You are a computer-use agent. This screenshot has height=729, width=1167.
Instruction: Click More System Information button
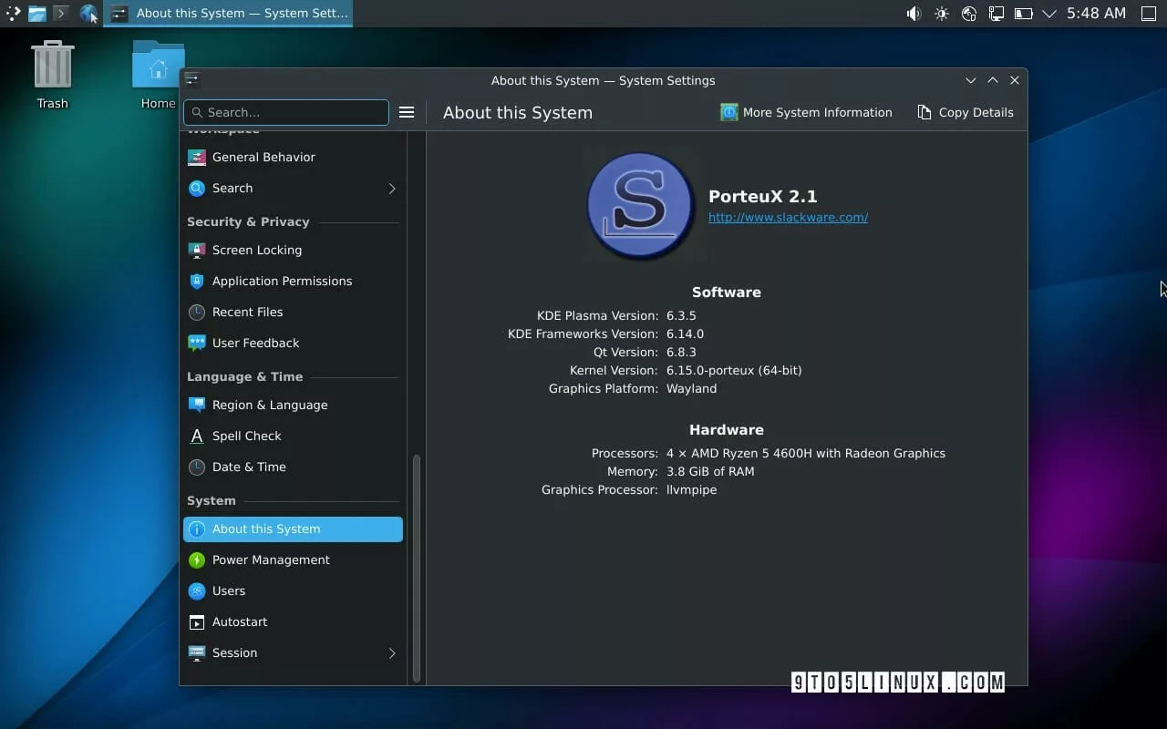(806, 112)
